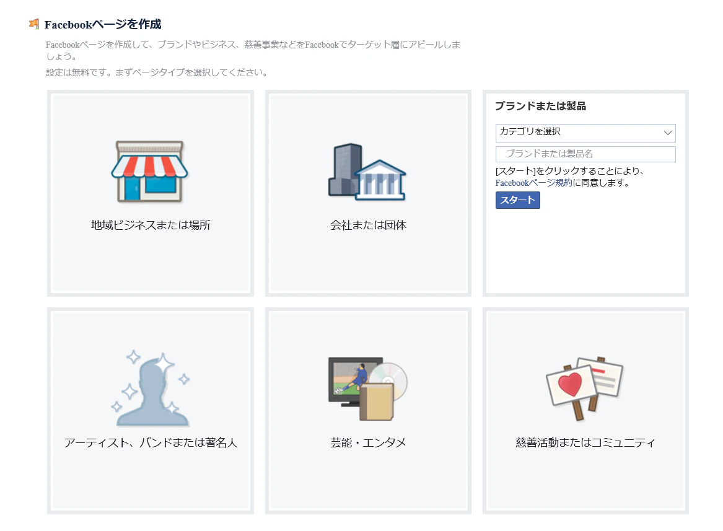Click the office building and bank icon

coord(367,172)
